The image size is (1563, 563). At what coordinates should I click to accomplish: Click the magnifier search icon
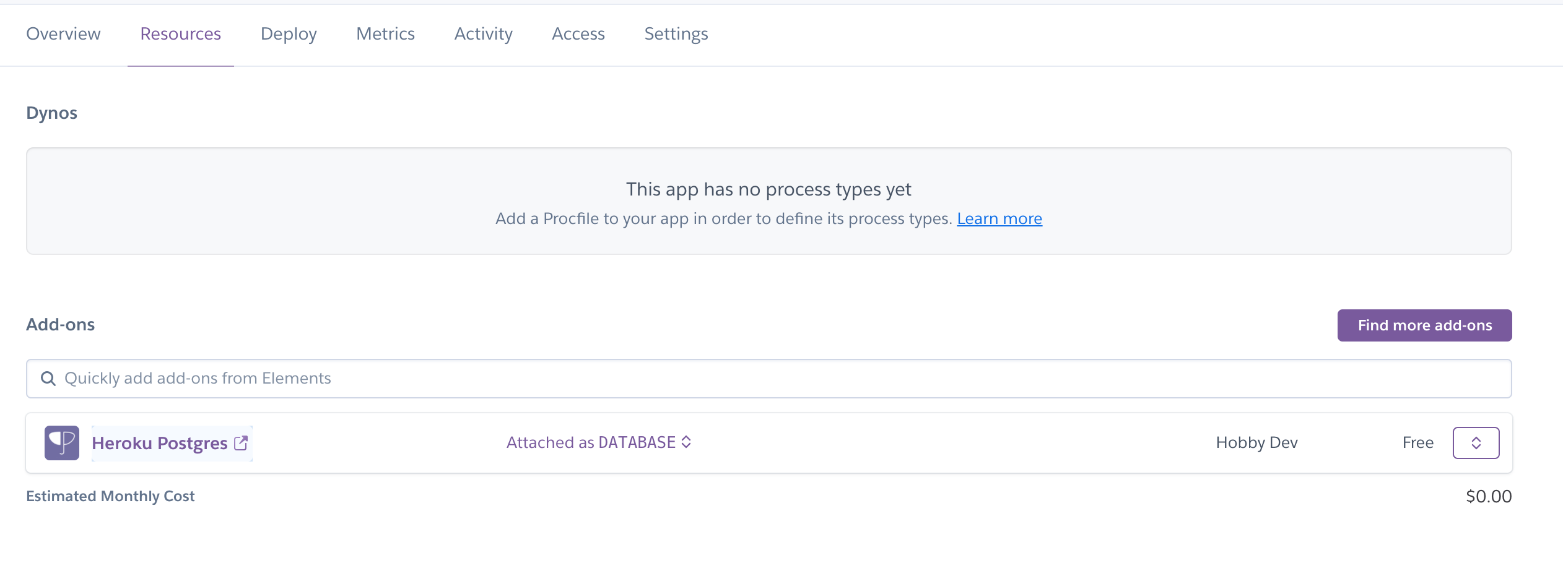(48, 379)
